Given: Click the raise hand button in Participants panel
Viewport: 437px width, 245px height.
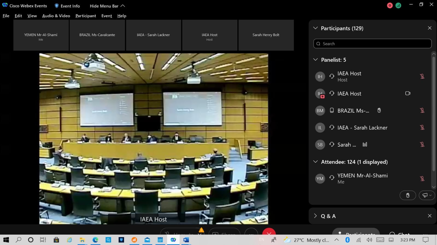Looking at the screenshot, I should pyautogui.click(x=407, y=195).
